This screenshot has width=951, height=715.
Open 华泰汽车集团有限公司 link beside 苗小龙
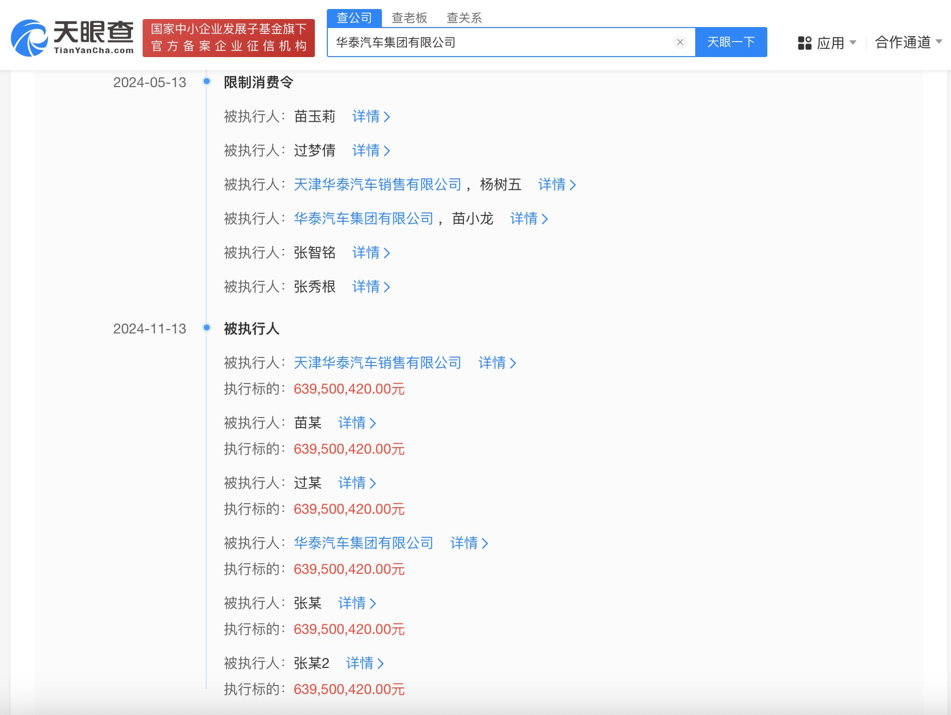click(363, 219)
